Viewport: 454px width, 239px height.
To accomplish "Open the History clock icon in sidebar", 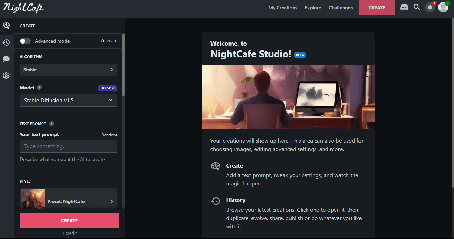I will point(6,42).
